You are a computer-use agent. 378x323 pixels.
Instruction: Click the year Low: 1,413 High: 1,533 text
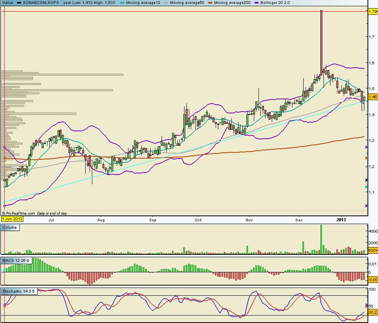coord(89,3)
